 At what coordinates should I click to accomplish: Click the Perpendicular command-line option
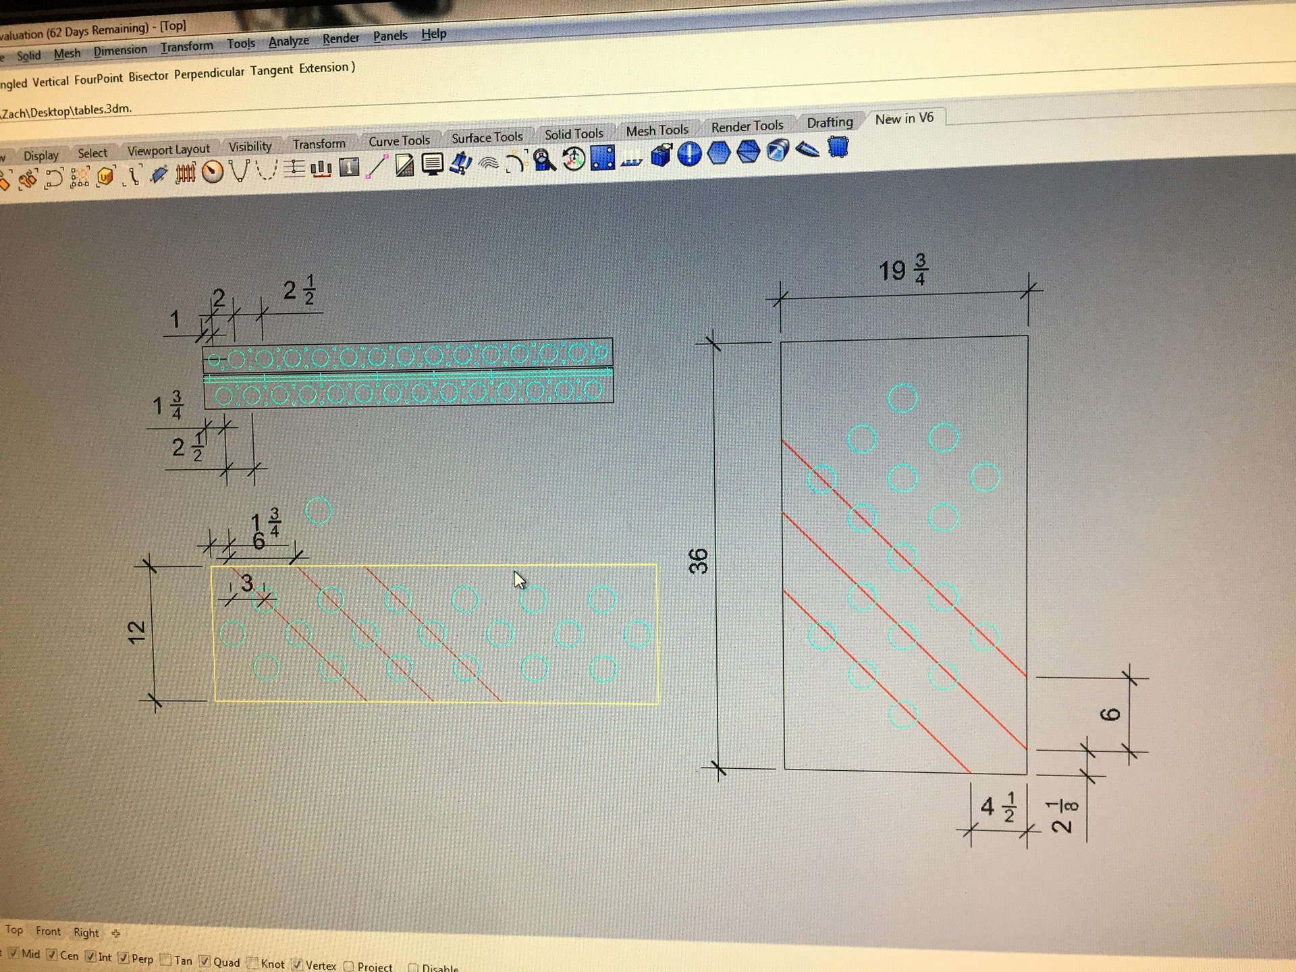(x=209, y=72)
